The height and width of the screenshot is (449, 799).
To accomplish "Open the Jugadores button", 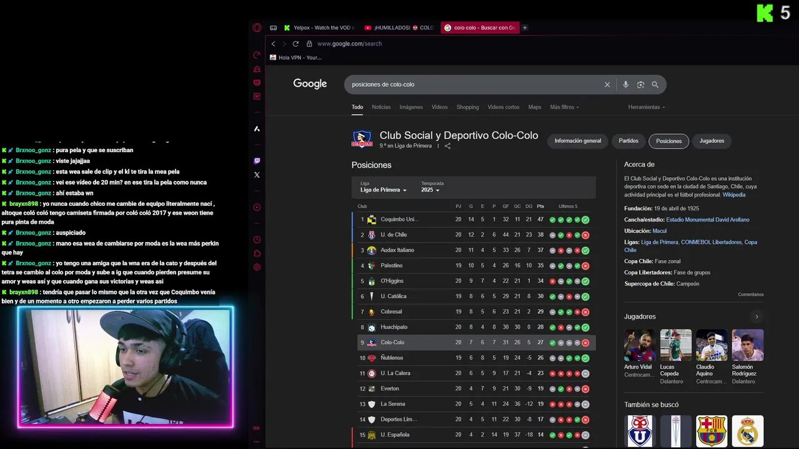I will pos(712,141).
